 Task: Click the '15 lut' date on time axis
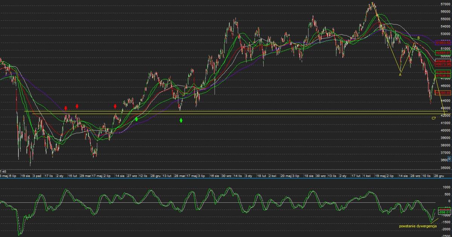73,176
